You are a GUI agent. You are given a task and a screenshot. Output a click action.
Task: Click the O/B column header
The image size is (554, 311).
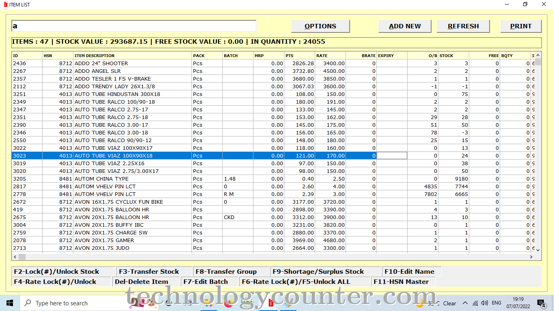point(423,55)
